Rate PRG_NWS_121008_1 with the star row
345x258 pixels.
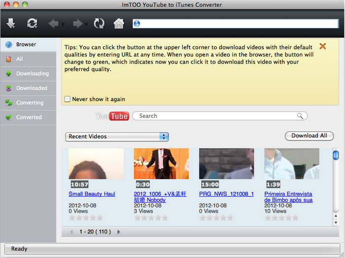216,218
